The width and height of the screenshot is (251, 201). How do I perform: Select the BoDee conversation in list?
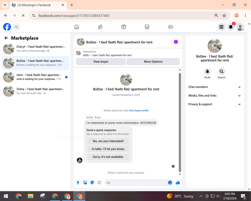click(x=35, y=63)
